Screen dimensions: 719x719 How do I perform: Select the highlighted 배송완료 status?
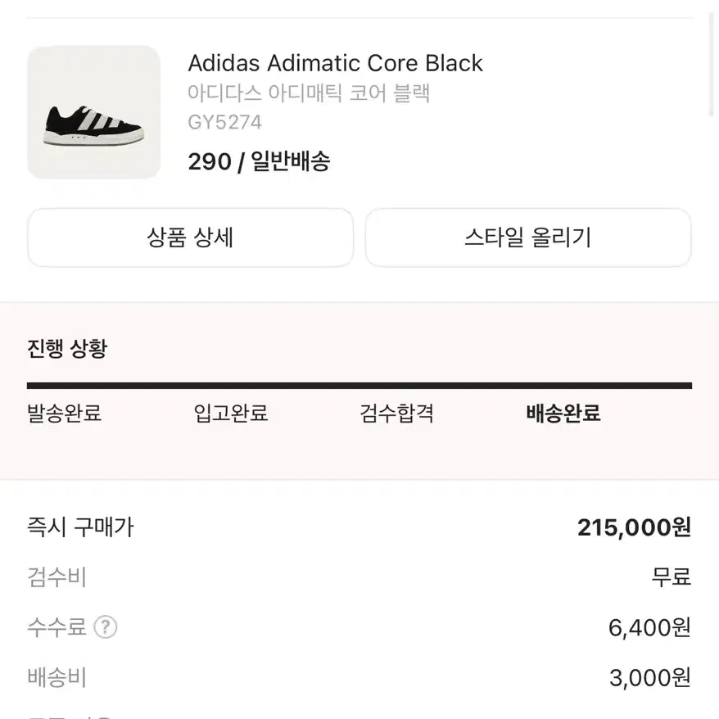coord(561,414)
